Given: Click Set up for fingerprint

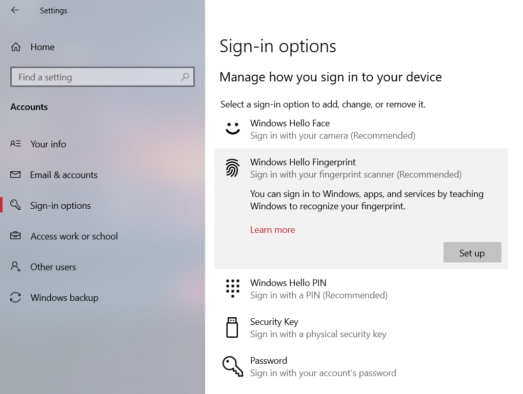Looking at the screenshot, I should click(x=472, y=252).
